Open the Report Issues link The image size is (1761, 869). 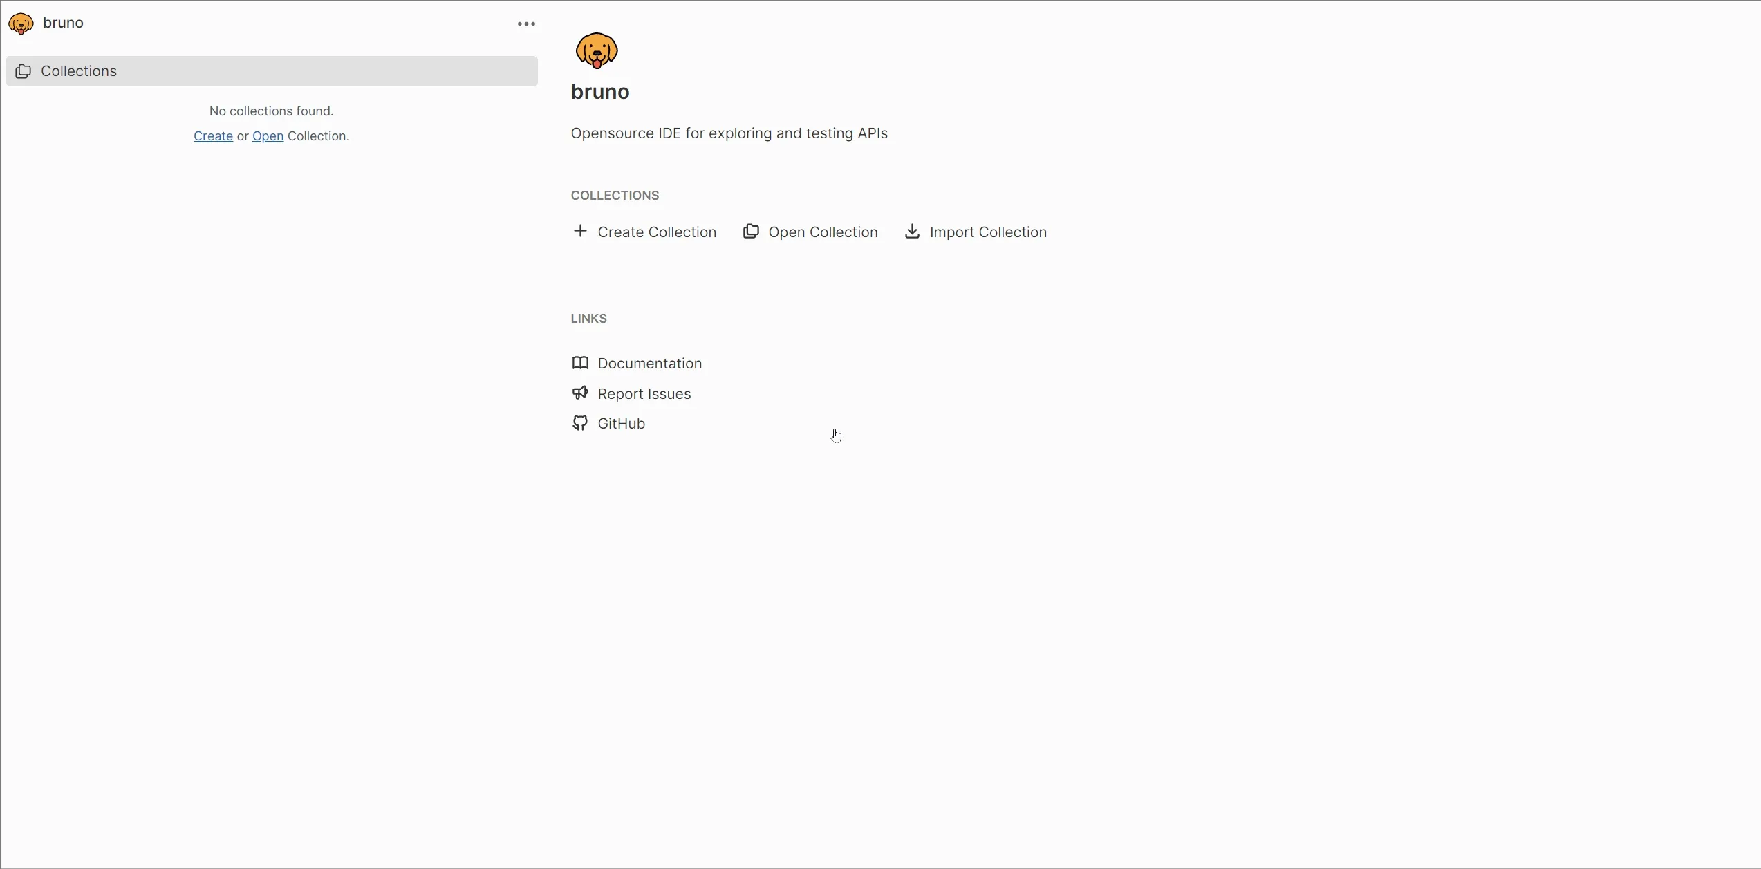click(x=643, y=393)
